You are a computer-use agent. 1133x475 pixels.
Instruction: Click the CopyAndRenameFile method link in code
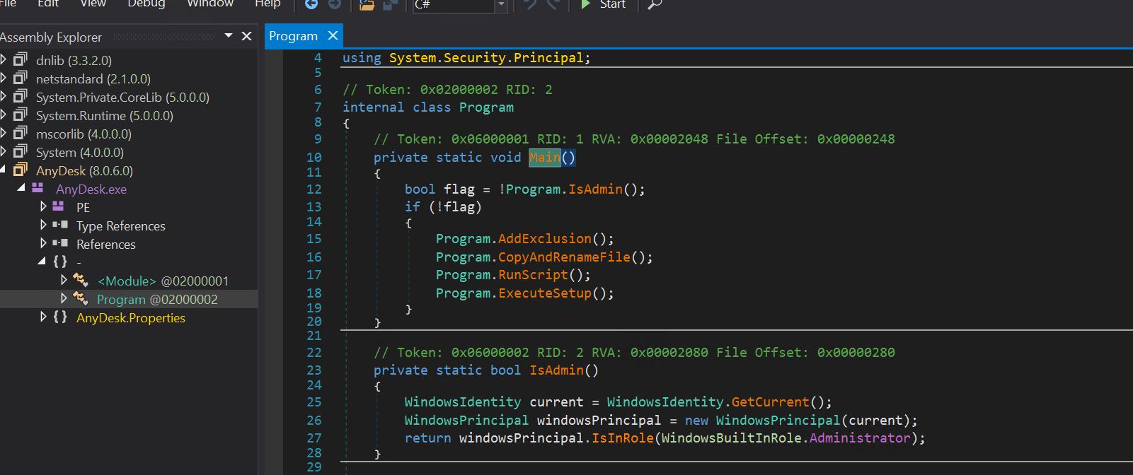tap(563, 257)
